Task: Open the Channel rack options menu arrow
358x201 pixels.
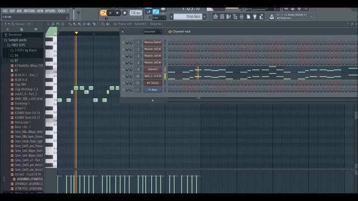Action: click(x=123, y=32)
